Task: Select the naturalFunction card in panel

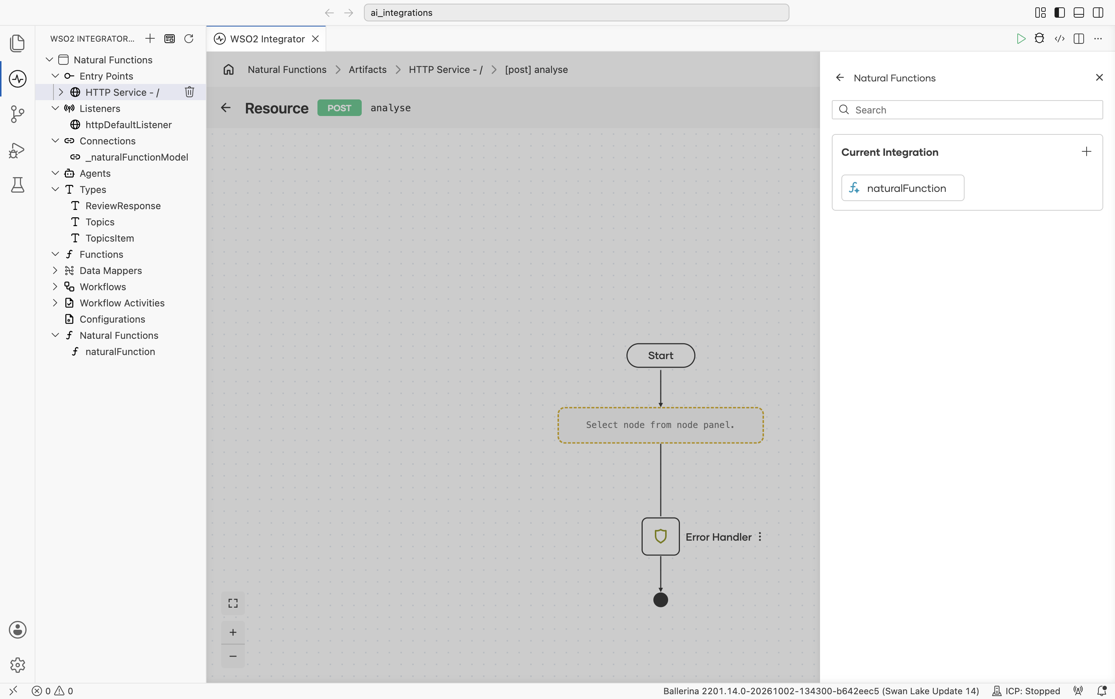Action: pyautogui.click(x=903, y=188)
